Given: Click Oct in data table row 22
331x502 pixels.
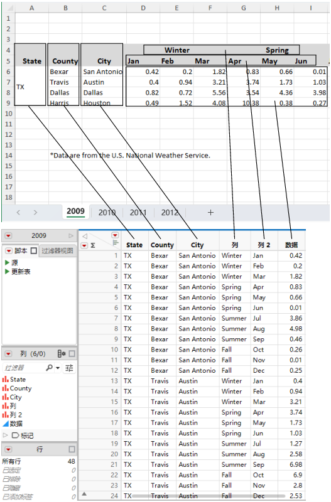Looking at the screenshot, I should click(258, 475).
